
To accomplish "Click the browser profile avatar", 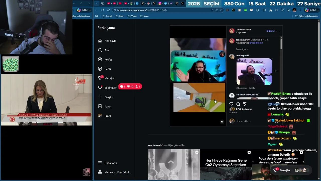I will (294, 10).
